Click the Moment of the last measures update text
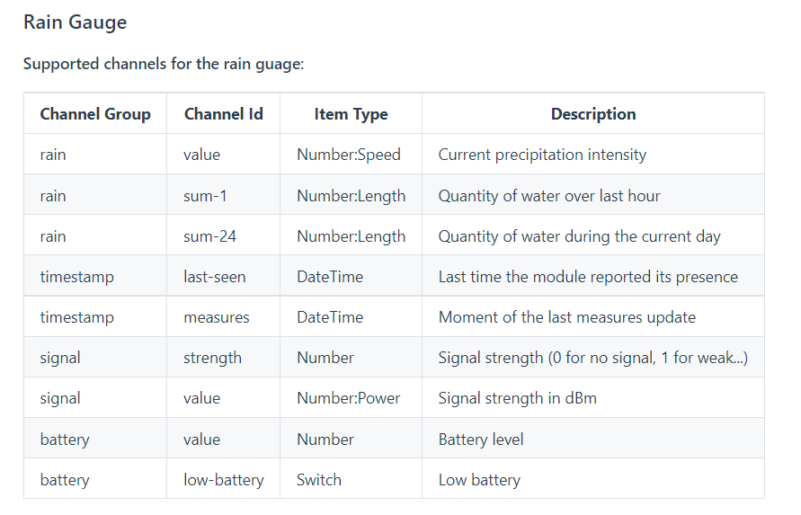 [x=566, y=317]
